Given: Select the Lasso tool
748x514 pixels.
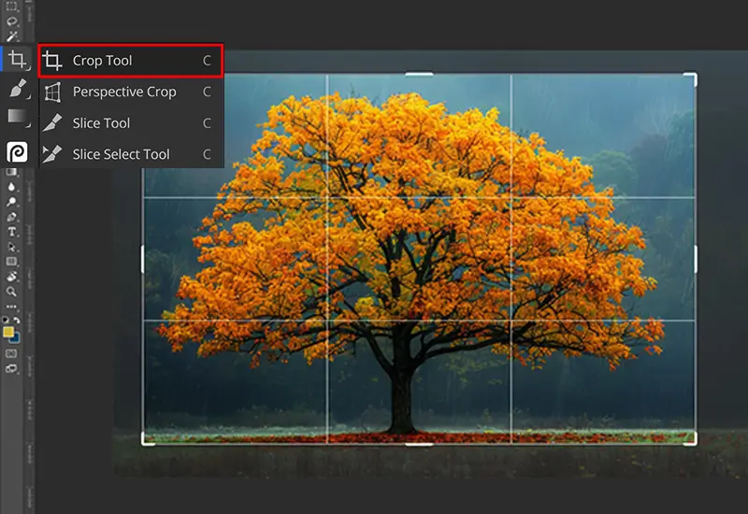Looking at the screenshot, I should click(x=12, y=21).
